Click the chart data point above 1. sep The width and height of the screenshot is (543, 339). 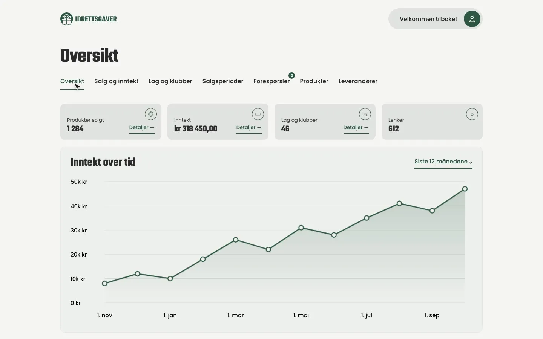click(432, 211)
